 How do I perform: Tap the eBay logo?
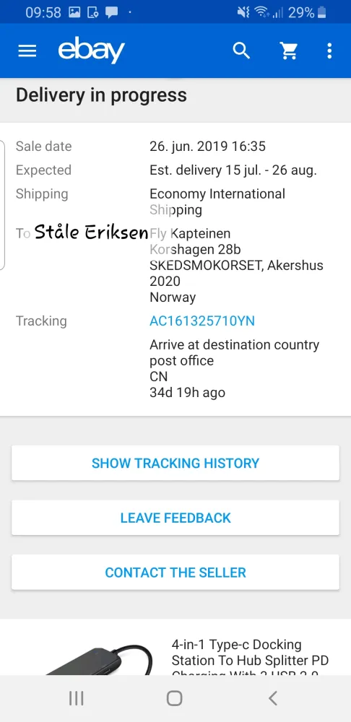91,51
